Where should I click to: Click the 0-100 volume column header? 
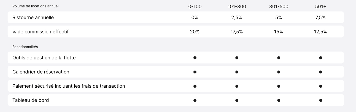click(195, 7)
